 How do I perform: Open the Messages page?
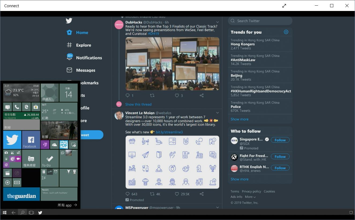81,70
